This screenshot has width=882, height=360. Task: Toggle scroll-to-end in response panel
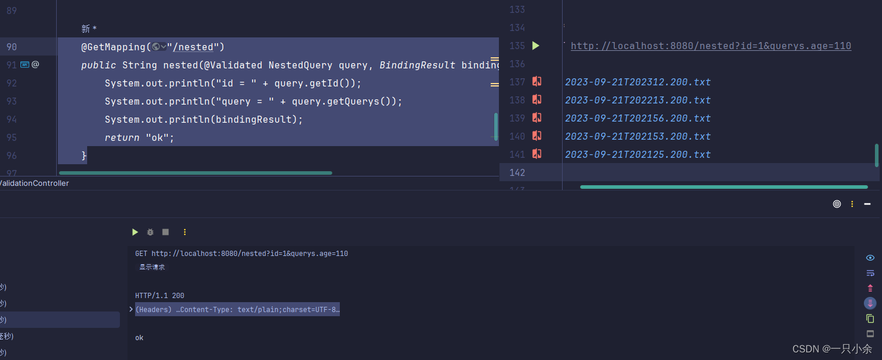(870, 303)
